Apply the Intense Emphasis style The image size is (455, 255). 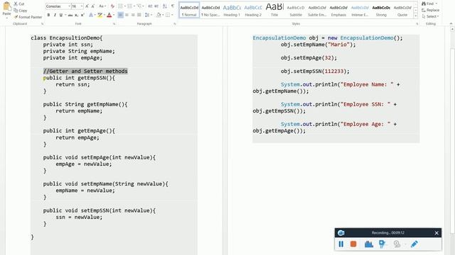pyautogui.click(x=360, y=11)
